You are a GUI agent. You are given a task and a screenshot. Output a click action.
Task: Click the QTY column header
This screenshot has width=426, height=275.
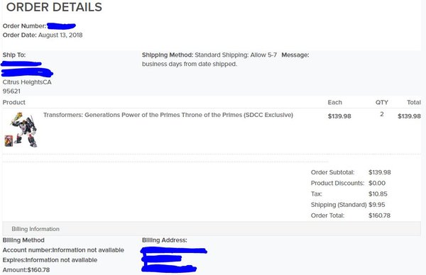pyautogui.click(x=382, y=102)
